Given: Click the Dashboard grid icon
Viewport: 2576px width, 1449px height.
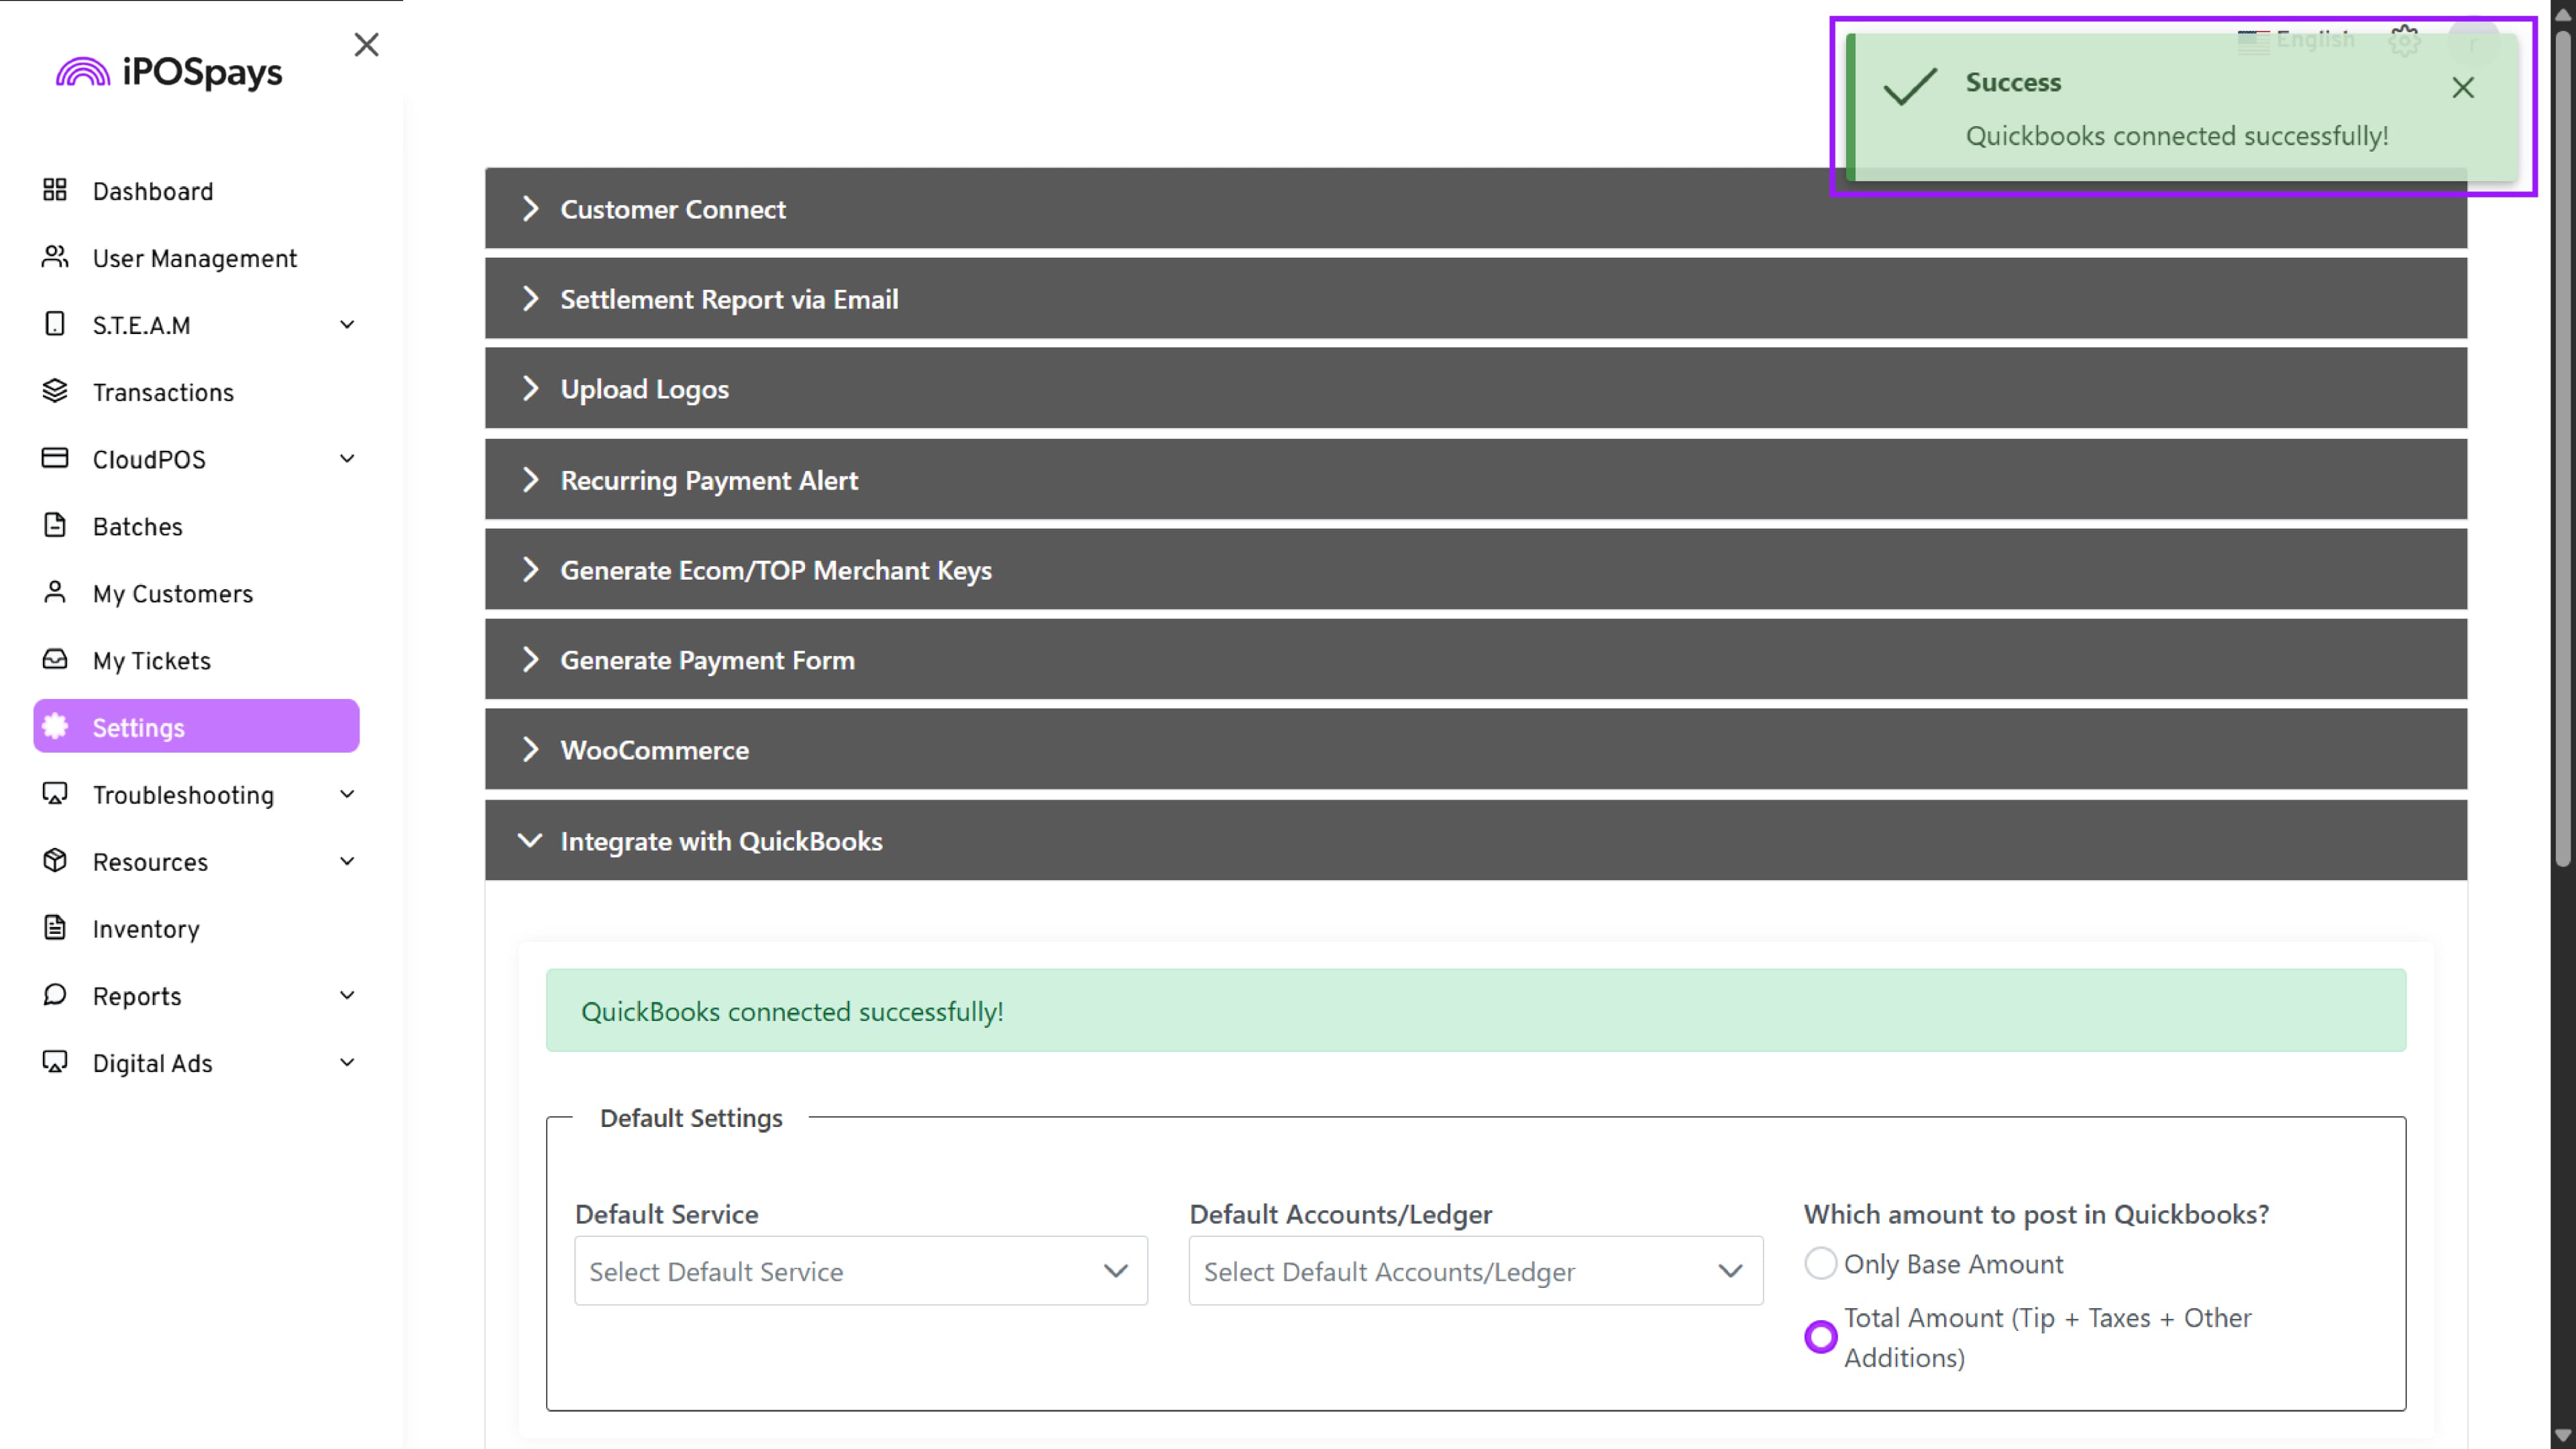Looking at the screenshot, I should click(x=55, y=190).
